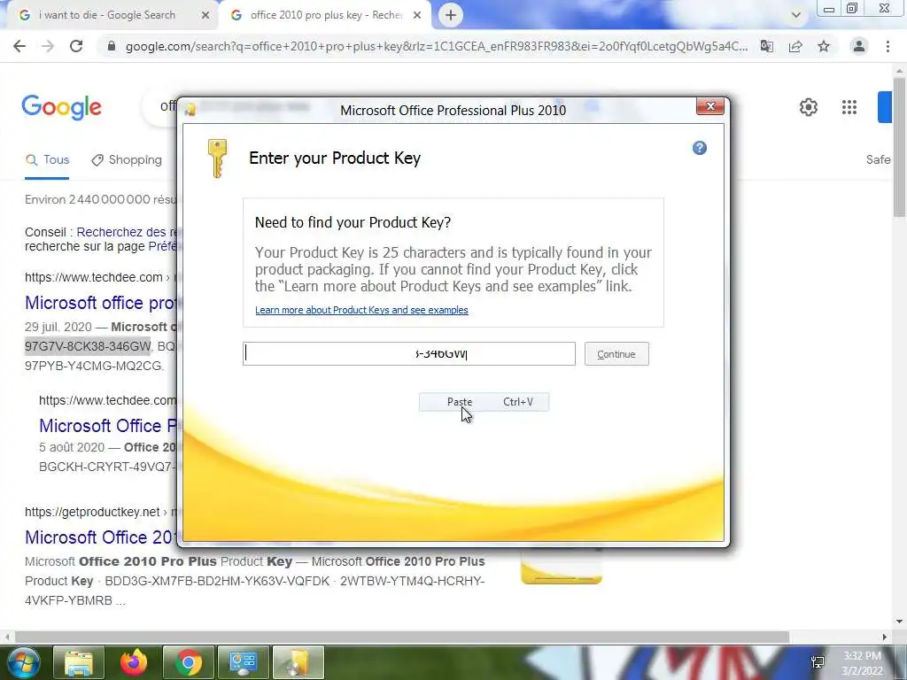
Task: Click the forward navigation arrow in Chrome
Action: [48, 46]
